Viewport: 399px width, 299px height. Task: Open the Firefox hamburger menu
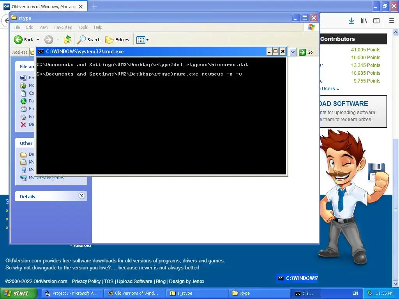coord(392,21)
